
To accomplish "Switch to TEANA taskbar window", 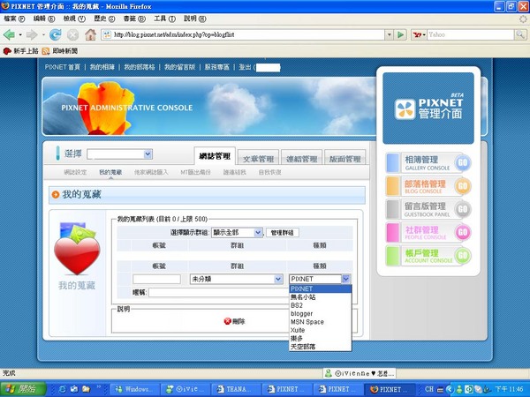I will [236, 389].
